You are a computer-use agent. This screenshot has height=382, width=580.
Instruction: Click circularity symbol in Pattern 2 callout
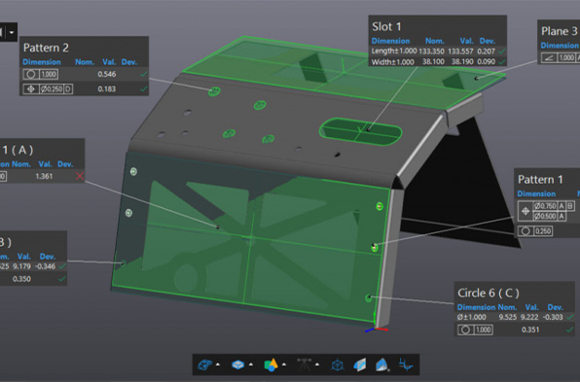tap(31, 74)
